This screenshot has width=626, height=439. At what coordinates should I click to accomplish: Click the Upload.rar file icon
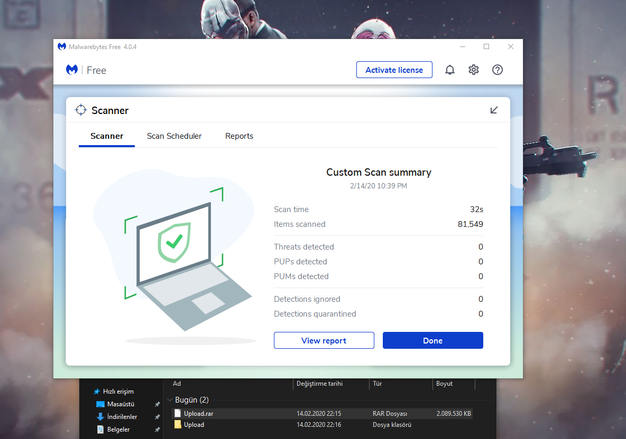coord(178,414)
